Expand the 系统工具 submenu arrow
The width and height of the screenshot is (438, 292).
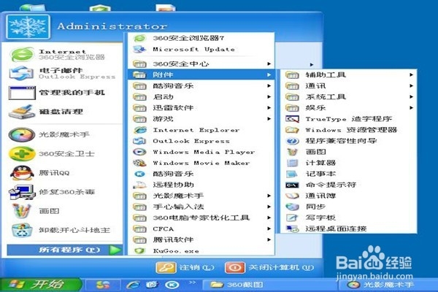(412, 97)
